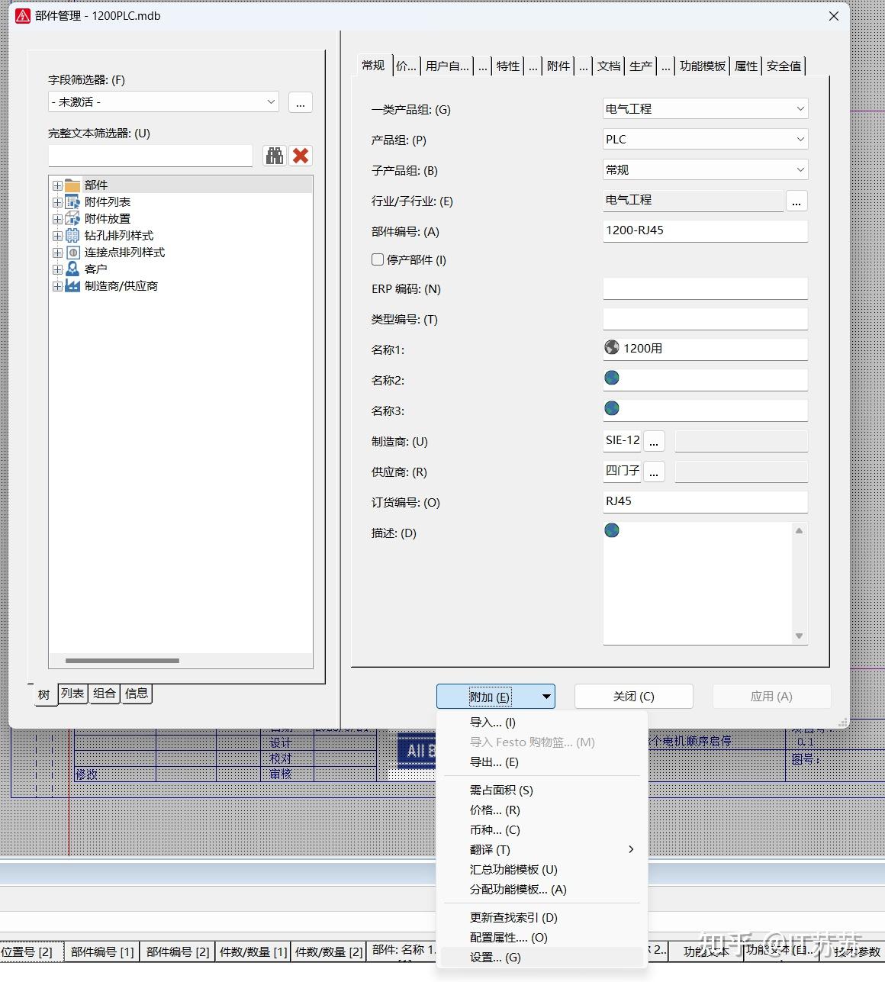Click the globe icon next to the 描述 field
The height and width of the screenshot is (982, 885).
click(612, 530)
